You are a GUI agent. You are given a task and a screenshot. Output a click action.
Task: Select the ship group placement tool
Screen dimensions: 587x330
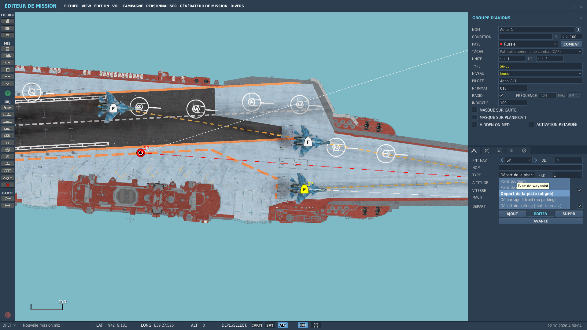point(8,122)
